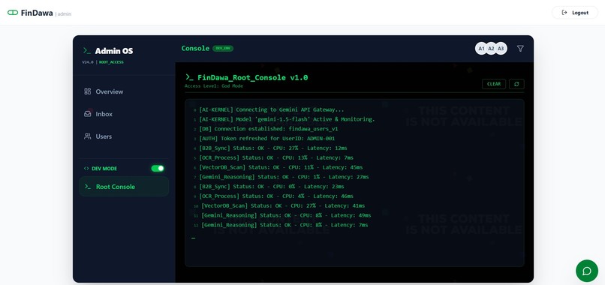Screen dimensions: 605x285
Task: Click the A2 avatar
Action: pos(491,49)
